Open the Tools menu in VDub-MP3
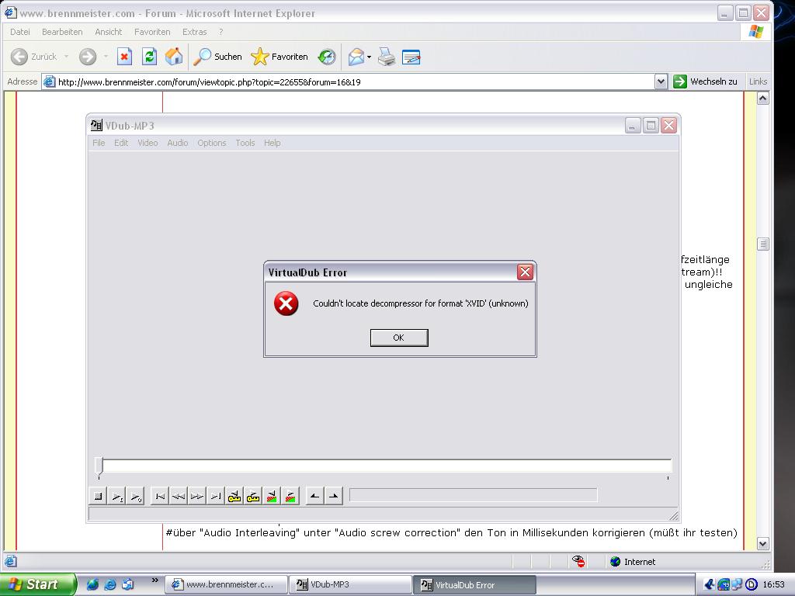Viewport: 795px width, 596px height. pyautogui.click(x=245, y=143)
